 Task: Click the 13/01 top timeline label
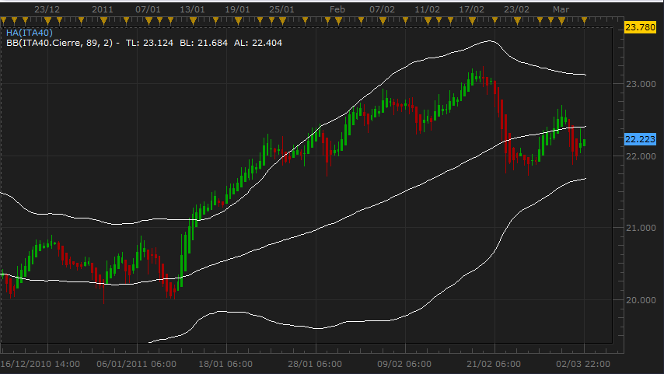click(192, 9)
